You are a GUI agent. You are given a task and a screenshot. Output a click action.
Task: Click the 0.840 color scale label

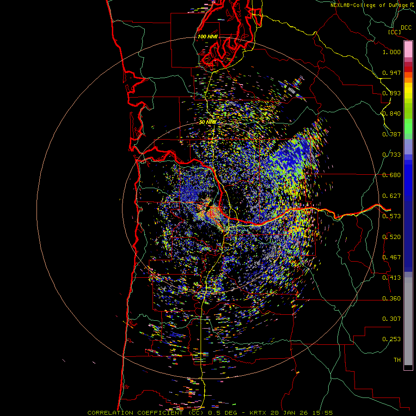[x=392, y=114]
